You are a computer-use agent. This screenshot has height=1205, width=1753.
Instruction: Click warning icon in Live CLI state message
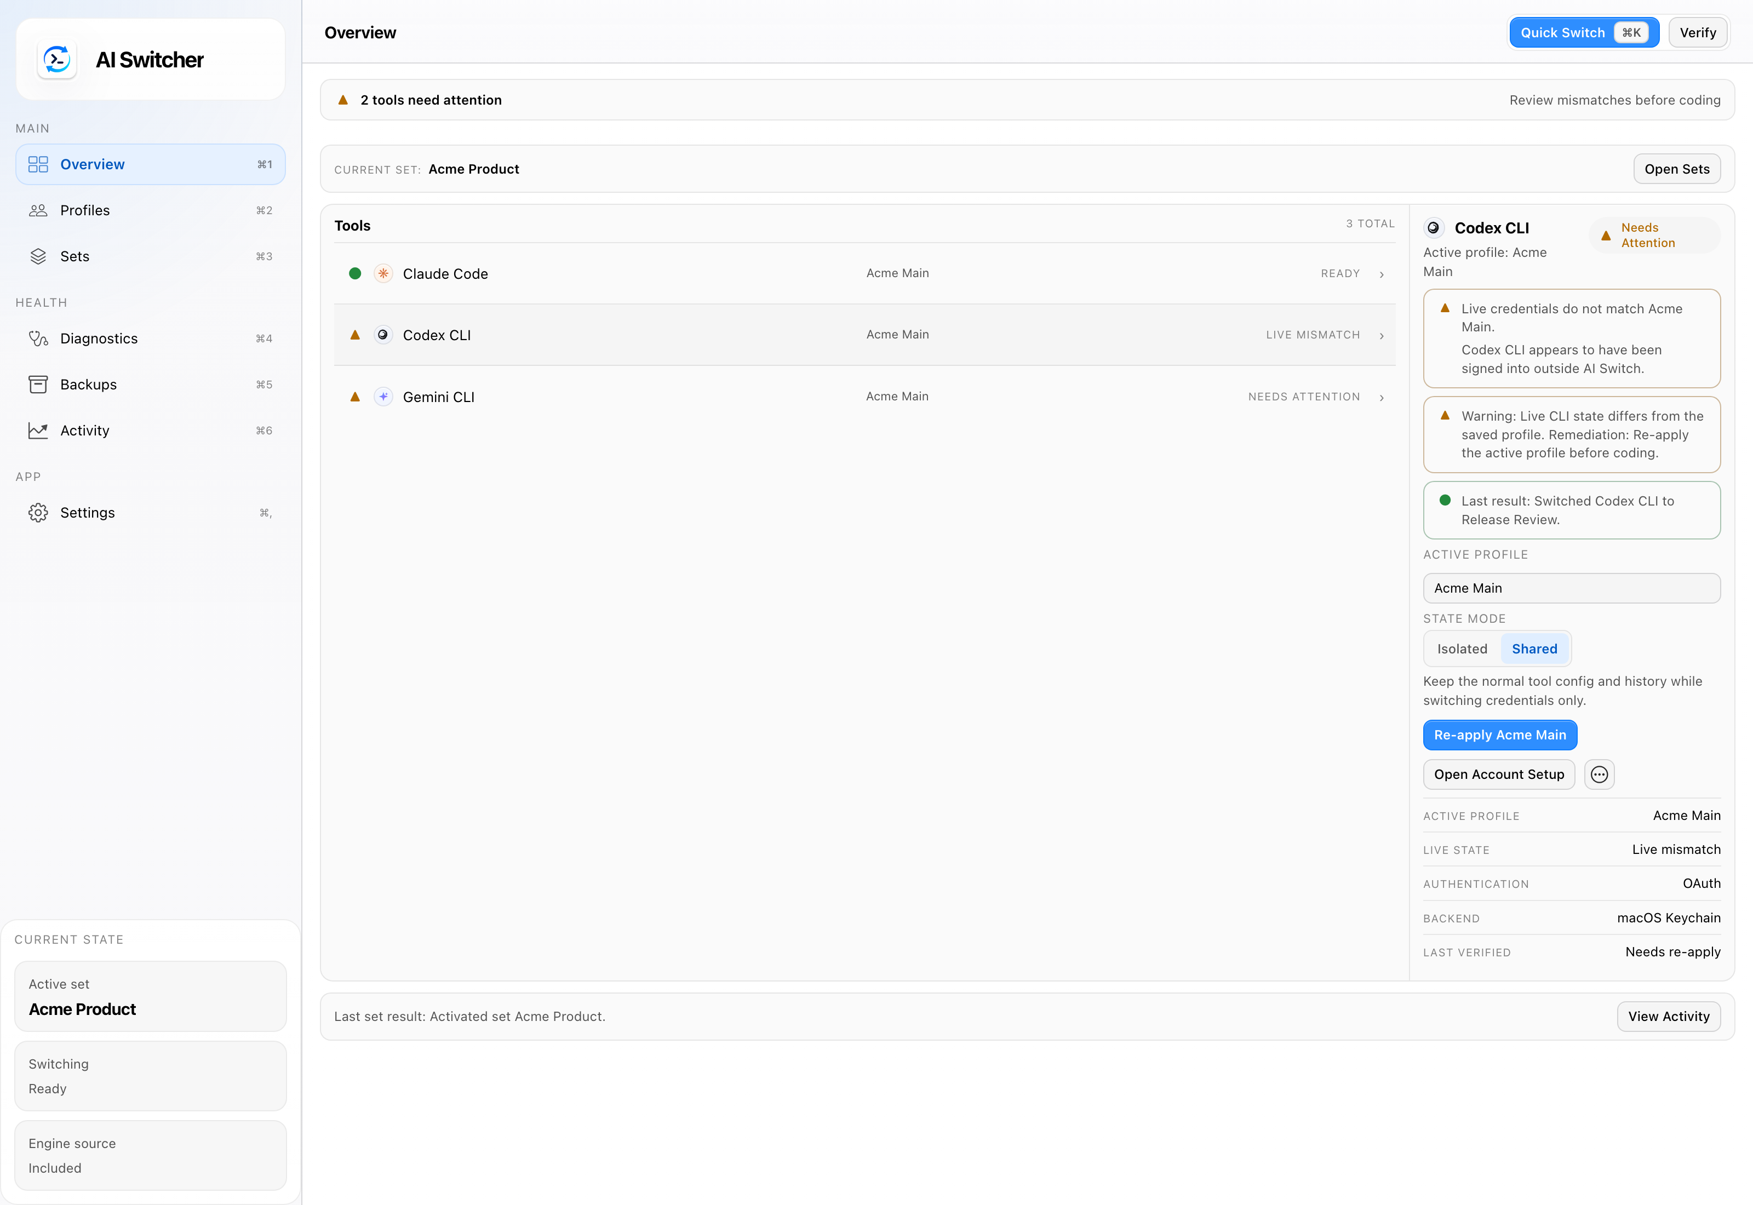(1445, 415)
